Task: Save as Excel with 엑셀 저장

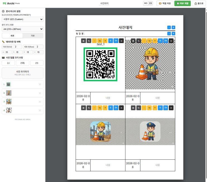Action: [165, 3]
